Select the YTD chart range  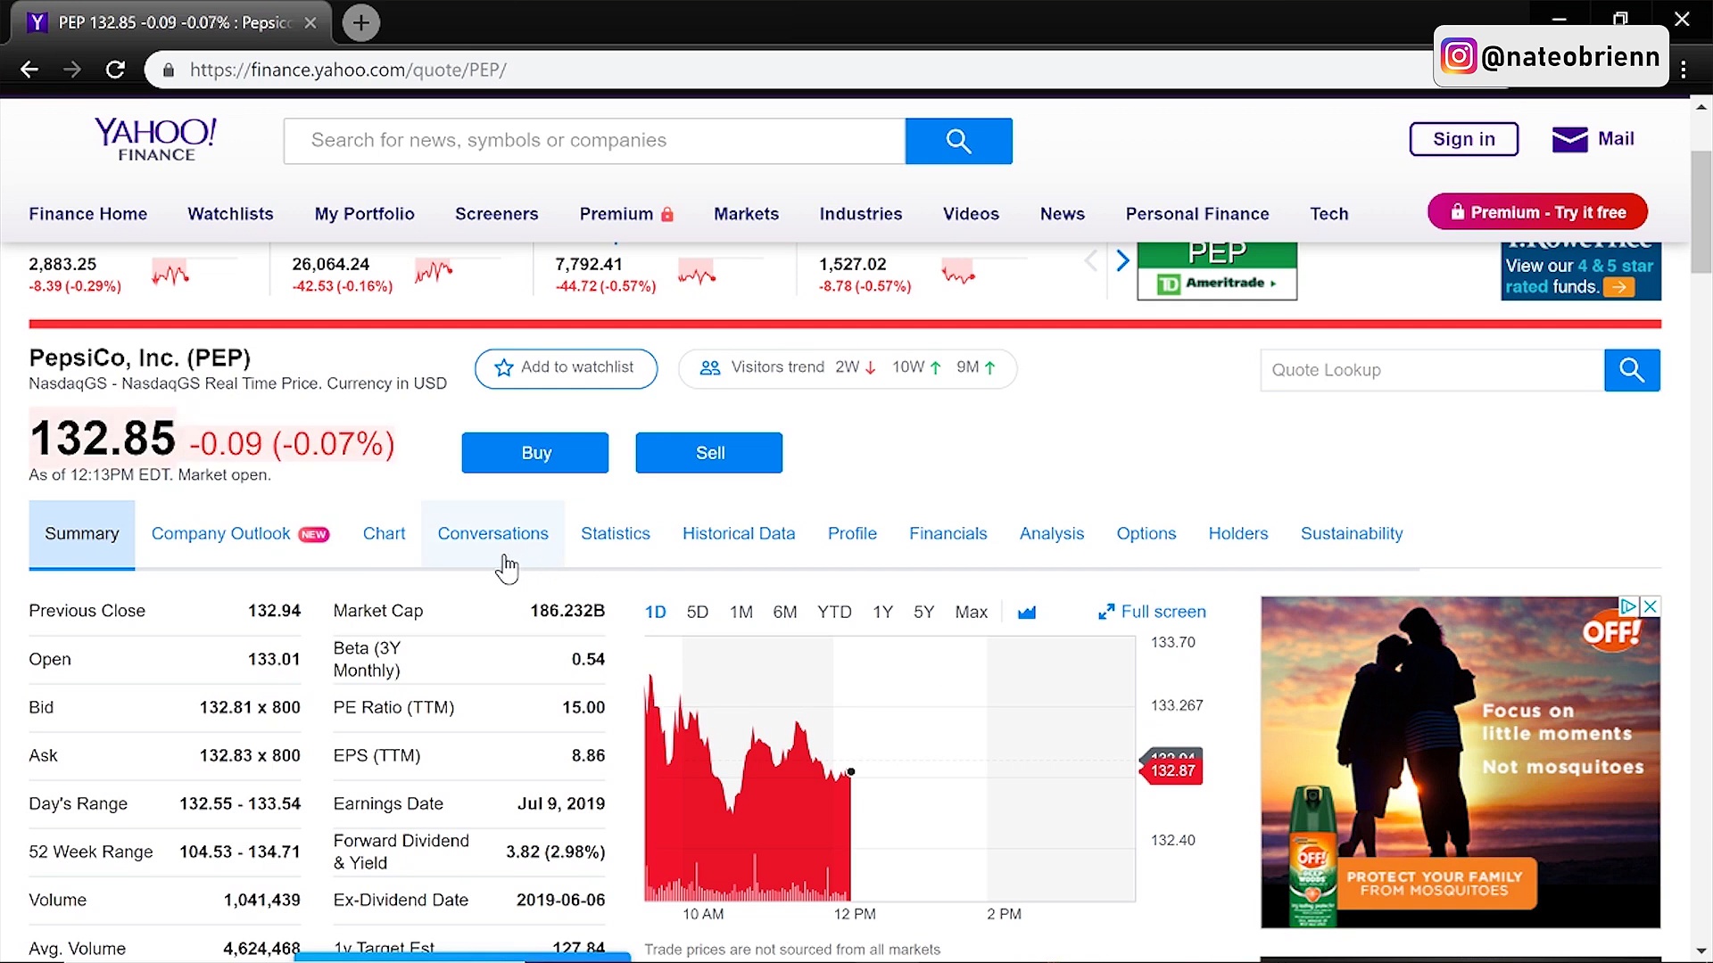click(x=833, y=612)
